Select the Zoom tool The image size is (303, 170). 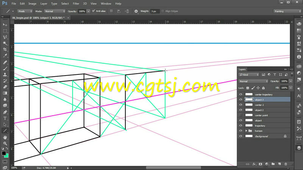click(5, 144)
